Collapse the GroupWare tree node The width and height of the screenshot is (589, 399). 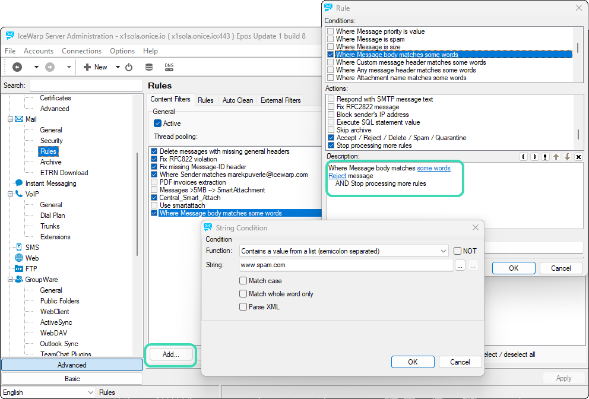click(10, 280)
